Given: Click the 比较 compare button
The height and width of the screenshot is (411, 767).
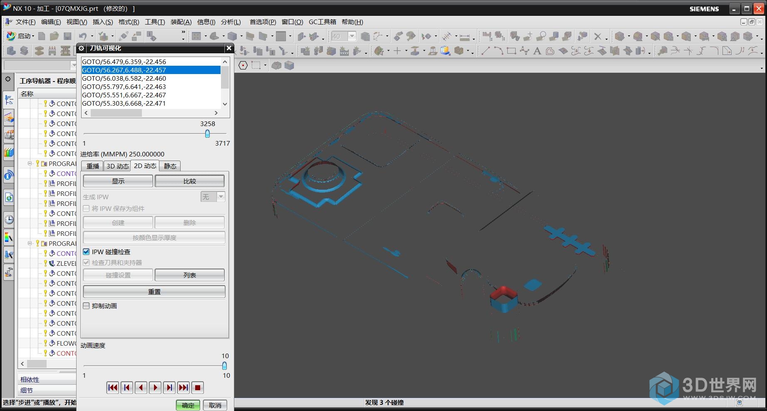Looking at the screenshot, I should pos(189,181).
